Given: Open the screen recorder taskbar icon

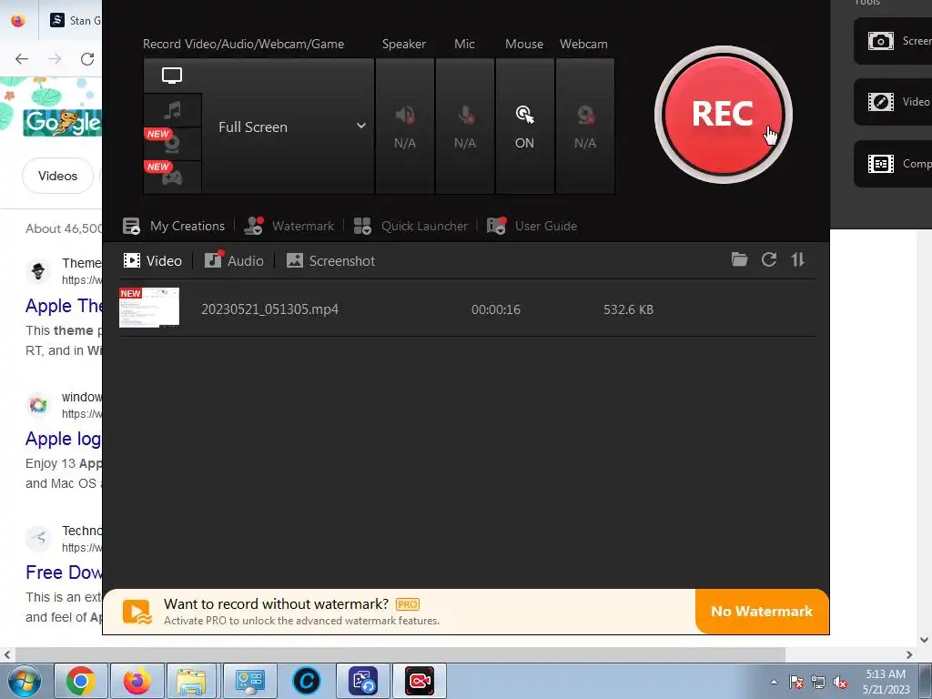Looking at the screenshot, I should [x=420, y=681].
